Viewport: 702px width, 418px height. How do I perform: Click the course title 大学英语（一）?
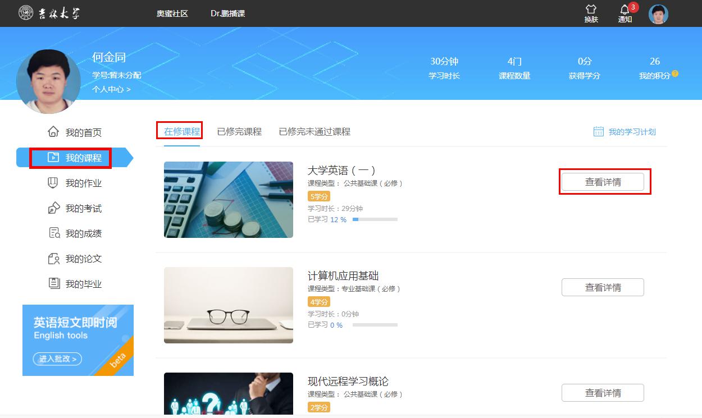click(x=341, y=170)
